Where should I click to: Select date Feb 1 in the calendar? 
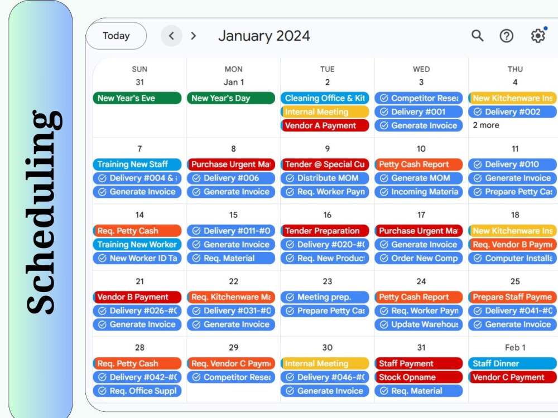[x=515, y=348]
